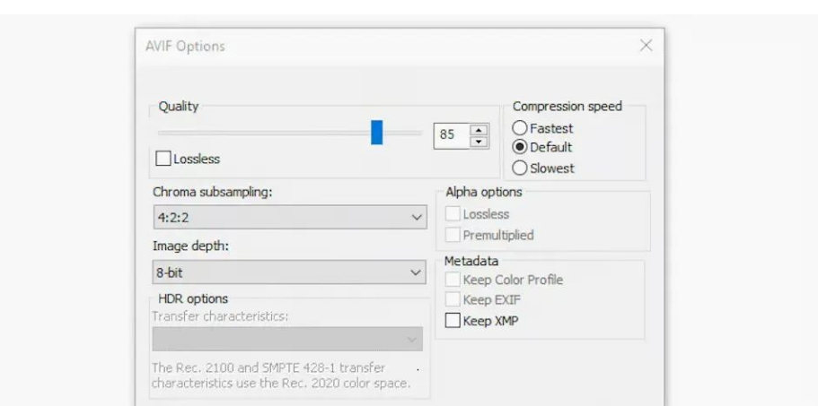The height and width of the screenshot is (406, 818).
Task: Tick the Premultiplied alpha checkbox
Action: point(453,235)
